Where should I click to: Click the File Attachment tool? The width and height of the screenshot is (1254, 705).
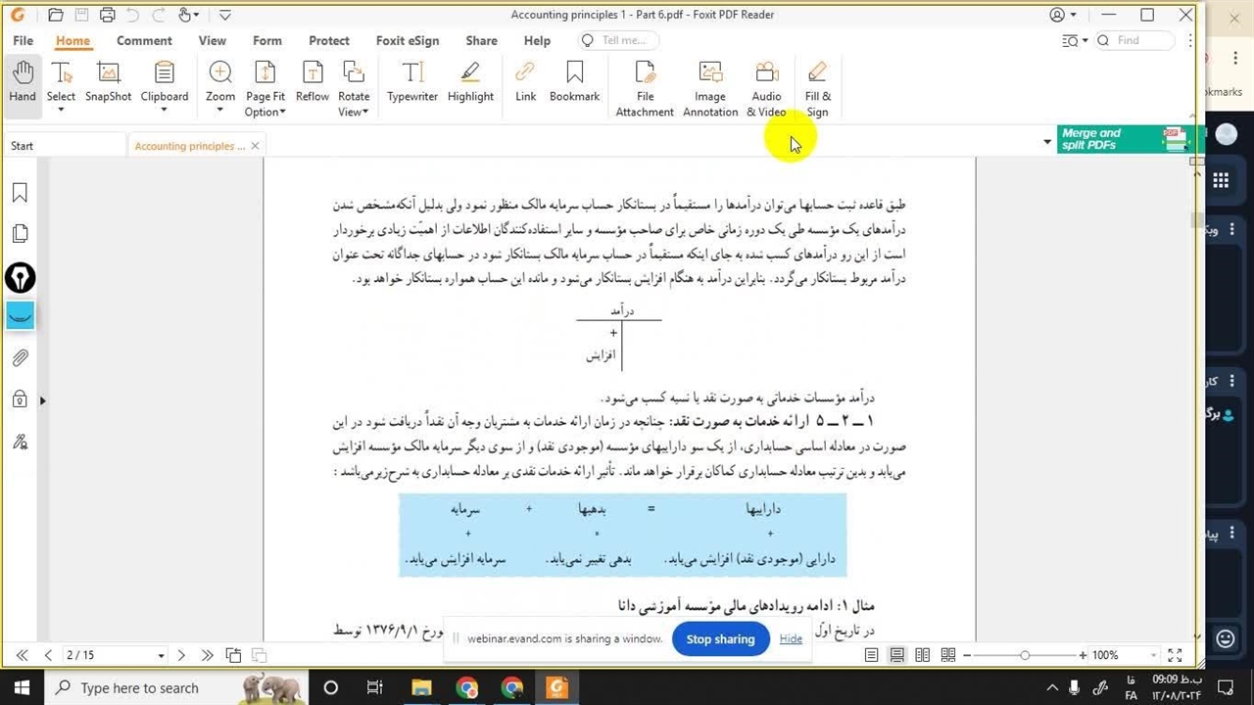tap(645, 88)
